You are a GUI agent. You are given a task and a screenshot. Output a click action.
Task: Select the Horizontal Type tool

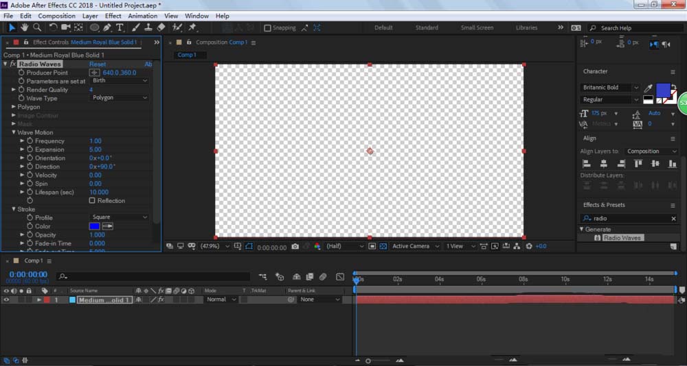click(x=120, y=27)
